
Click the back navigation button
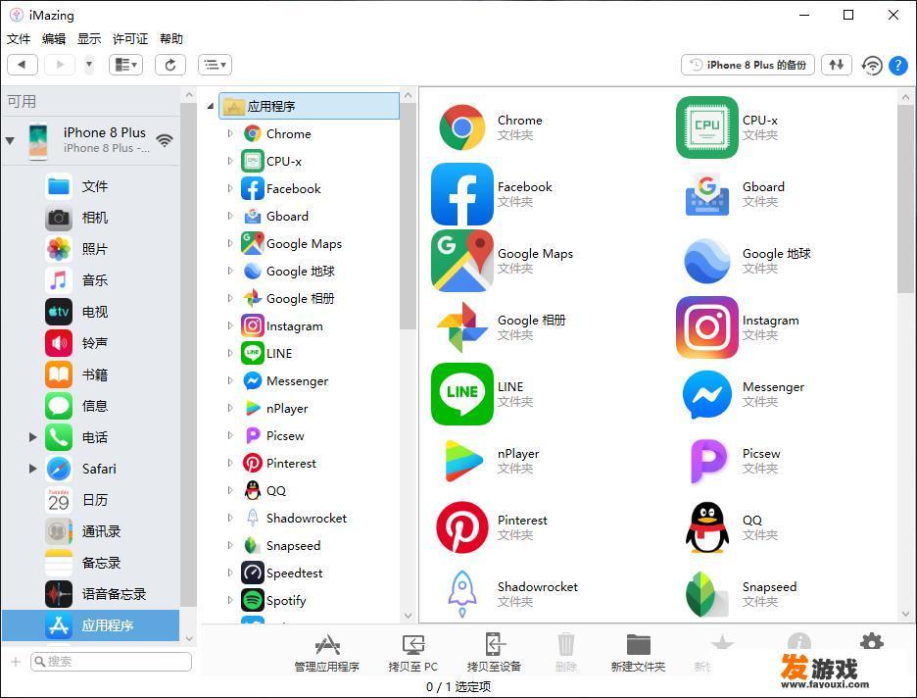23,65
